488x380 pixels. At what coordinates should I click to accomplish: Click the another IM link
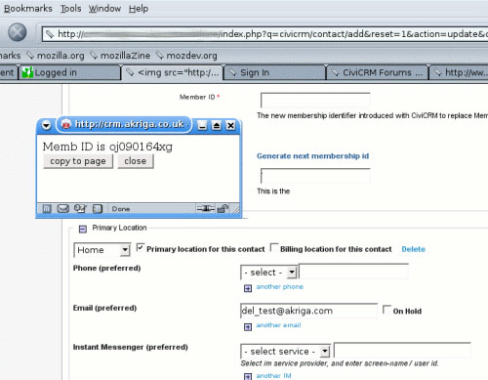pyautogui.click(x=273, y=375)
